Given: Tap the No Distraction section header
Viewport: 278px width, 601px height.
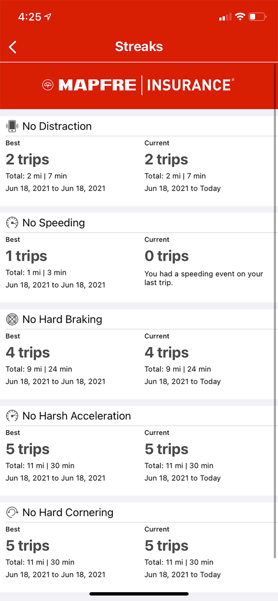Looking at the screenshot, I should coord(57,126).
